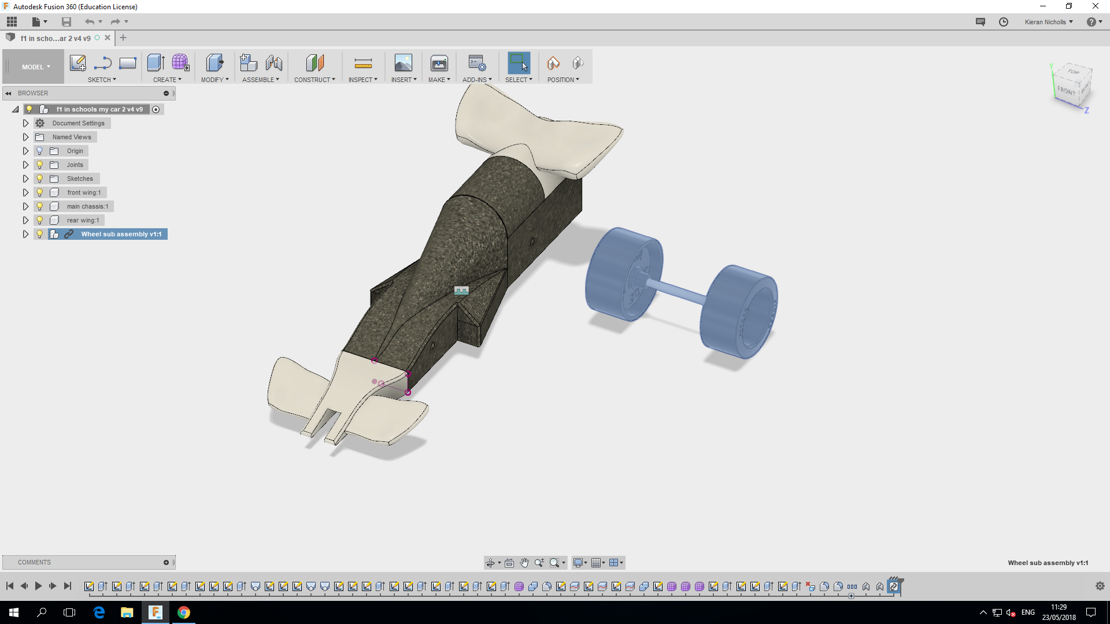
Task: Click the Joint tool icon
Action: tap(274, 63)
